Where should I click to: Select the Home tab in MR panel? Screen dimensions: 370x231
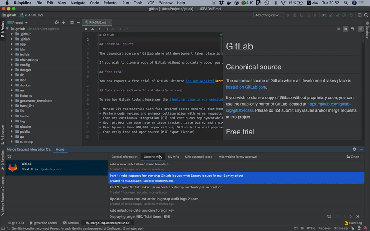[x=60, y=149]
